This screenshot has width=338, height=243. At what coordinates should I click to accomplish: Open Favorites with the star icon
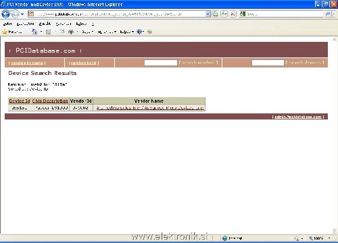coord(5,32)
